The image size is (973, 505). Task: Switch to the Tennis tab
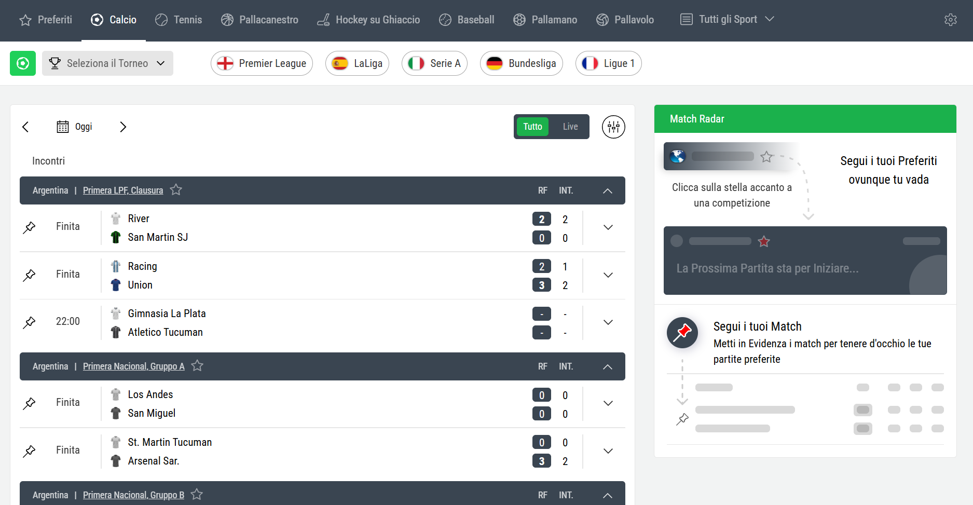tap(179, 20)
